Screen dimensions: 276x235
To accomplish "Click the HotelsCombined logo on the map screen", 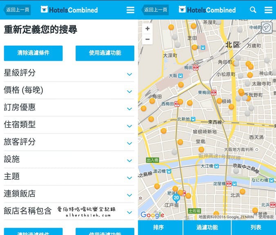I will point(207,10).
